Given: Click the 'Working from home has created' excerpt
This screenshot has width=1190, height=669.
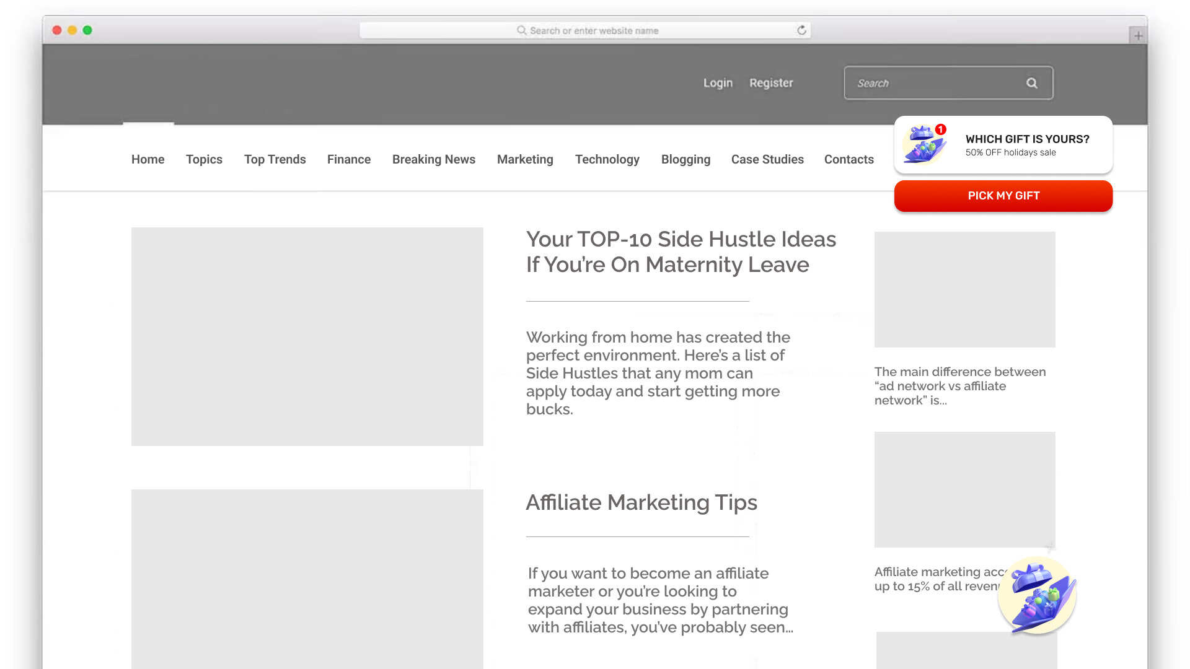Looking at the screenshot, I should (x=658, y=373).
